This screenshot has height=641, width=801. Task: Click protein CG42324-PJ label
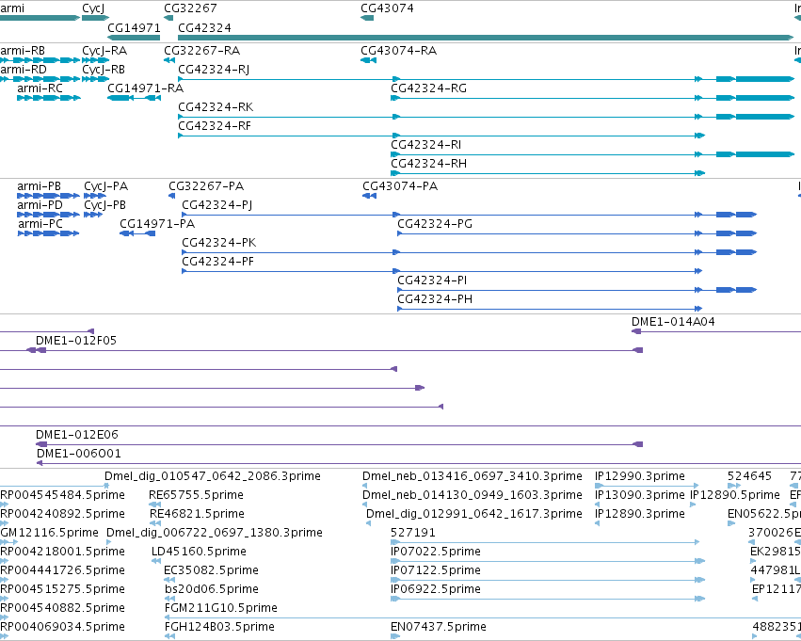pos(217,205)
